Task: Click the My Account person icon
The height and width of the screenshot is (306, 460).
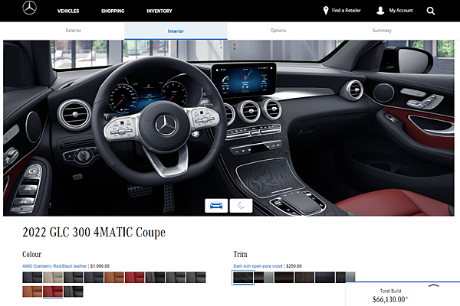Action: coord(380,11)
